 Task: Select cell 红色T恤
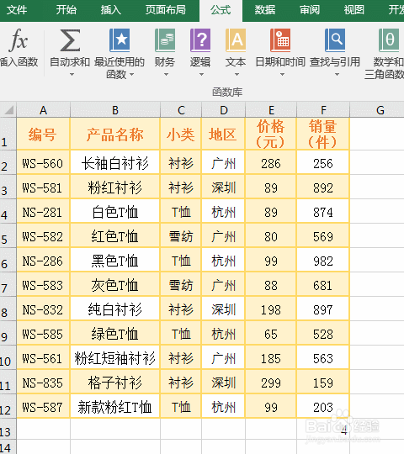tap(115, 235)
